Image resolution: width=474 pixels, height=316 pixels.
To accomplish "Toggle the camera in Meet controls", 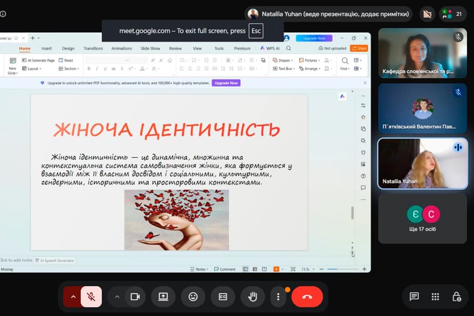I will coord(135,297).
